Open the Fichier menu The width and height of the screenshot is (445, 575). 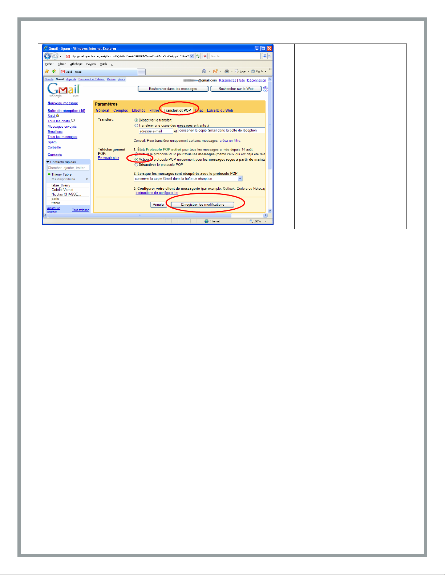click(49, 64)
